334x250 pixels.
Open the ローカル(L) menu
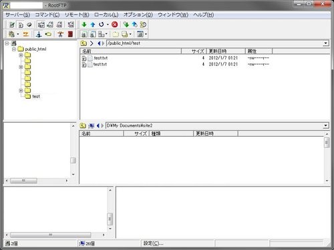pyautogui.click(x=106, y=15)
